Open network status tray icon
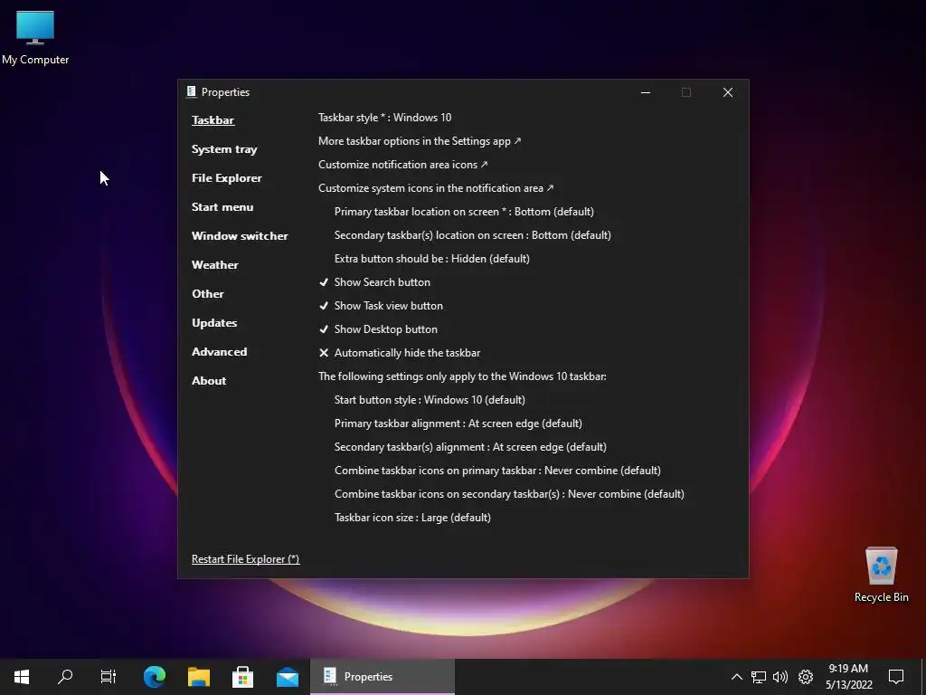Viewport: 926px width, 695px height. [x=759, y=677]
